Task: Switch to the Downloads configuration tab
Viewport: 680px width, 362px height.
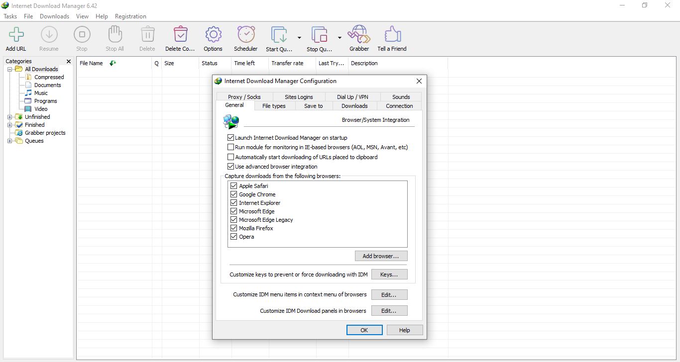Action: 354,106
